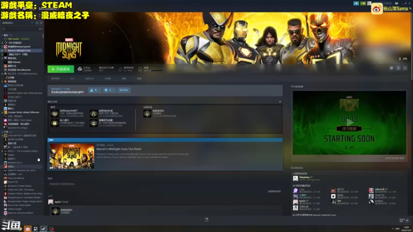
Task: Click the activity status input field
Action: point(165,184)
